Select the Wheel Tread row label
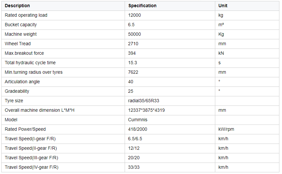The height and width of the screenshot is (174, 282). [18, 44]
